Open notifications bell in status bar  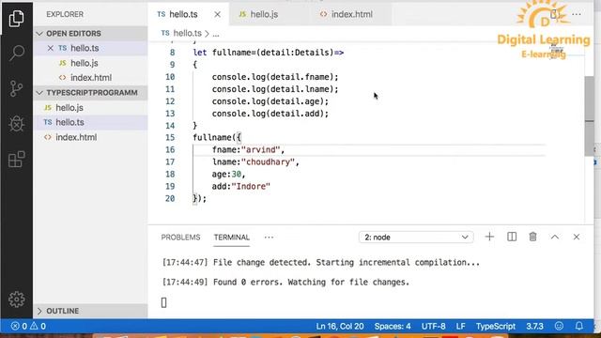point(578,326)
